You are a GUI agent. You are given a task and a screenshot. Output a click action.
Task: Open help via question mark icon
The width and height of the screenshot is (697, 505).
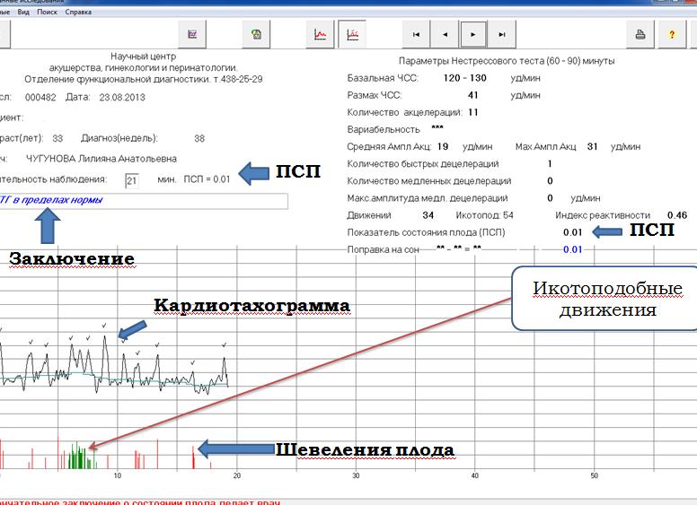click(x=671, y=35)
